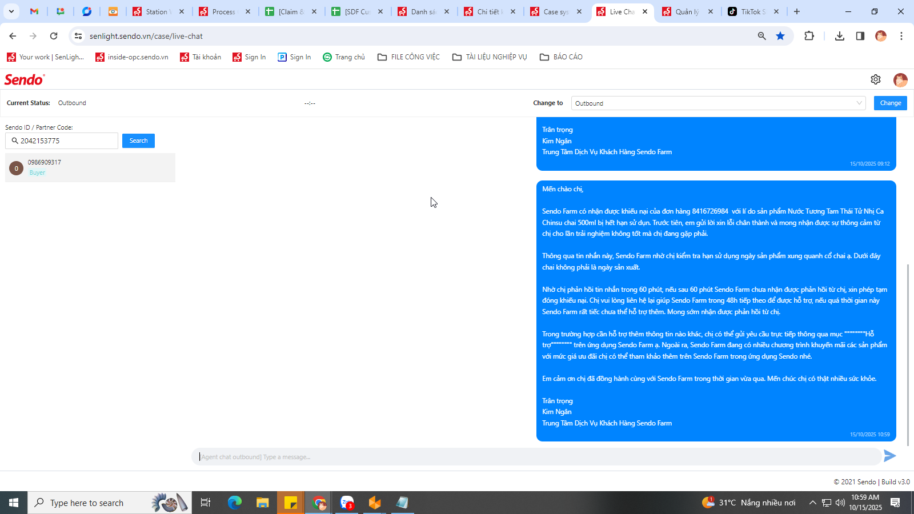Image resolution: width=914 pixels, height=514 pixels.
Task: Open the user avatar in Sendo header
Action: (900, 80)
